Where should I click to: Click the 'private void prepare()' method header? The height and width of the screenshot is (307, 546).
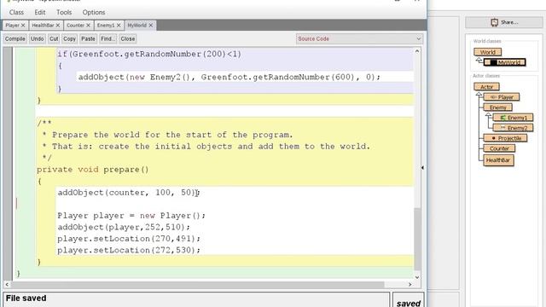tap(93, 170)
